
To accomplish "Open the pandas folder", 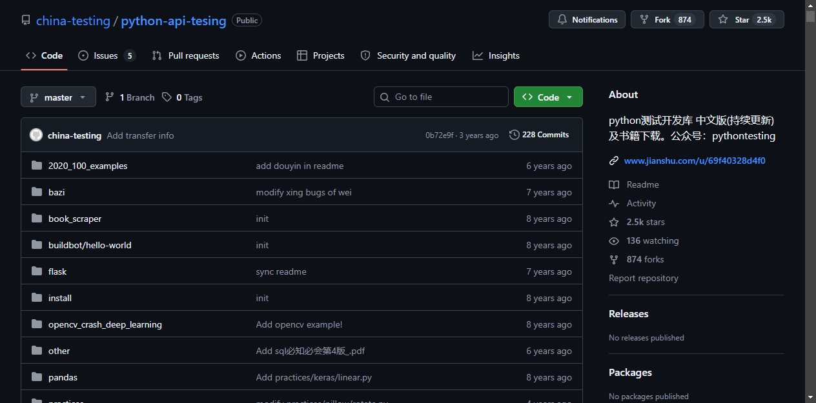I will tap(63, 377).
